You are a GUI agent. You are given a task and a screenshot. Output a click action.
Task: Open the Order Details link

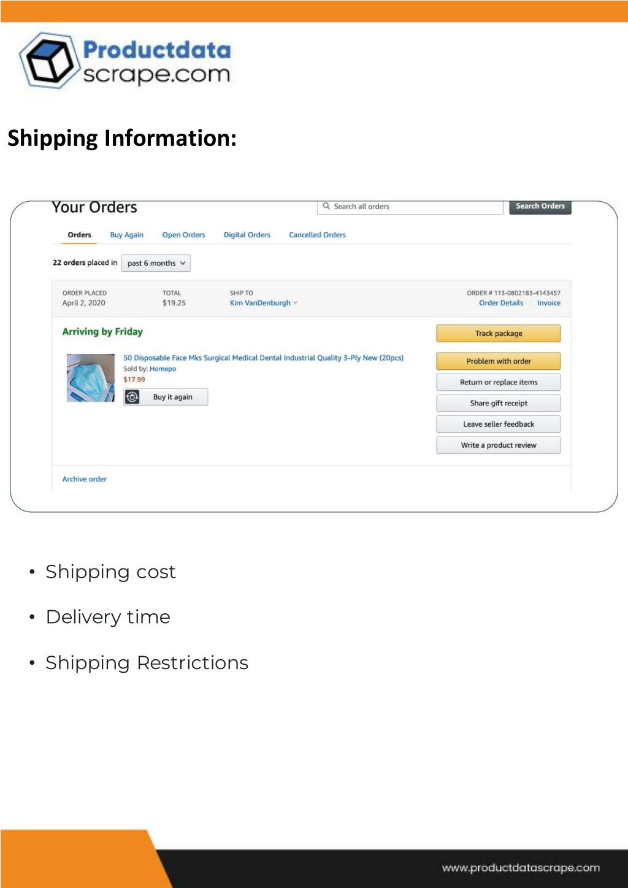(x=501, y=303)
